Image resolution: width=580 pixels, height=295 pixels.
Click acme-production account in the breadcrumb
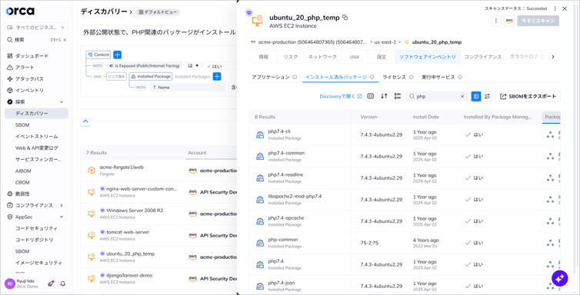tap(312, 42)
